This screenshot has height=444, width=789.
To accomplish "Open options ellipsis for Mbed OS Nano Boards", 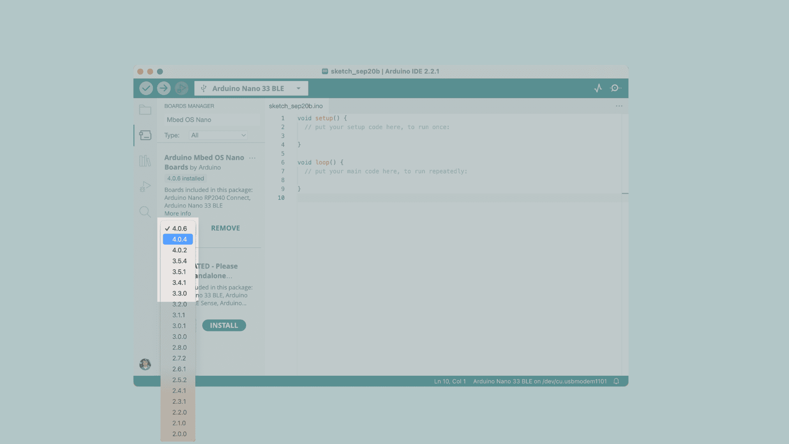I will [252, 158].
